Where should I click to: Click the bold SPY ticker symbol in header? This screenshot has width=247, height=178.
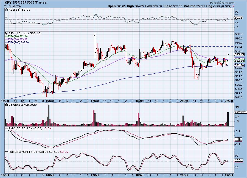click(8, 3)
